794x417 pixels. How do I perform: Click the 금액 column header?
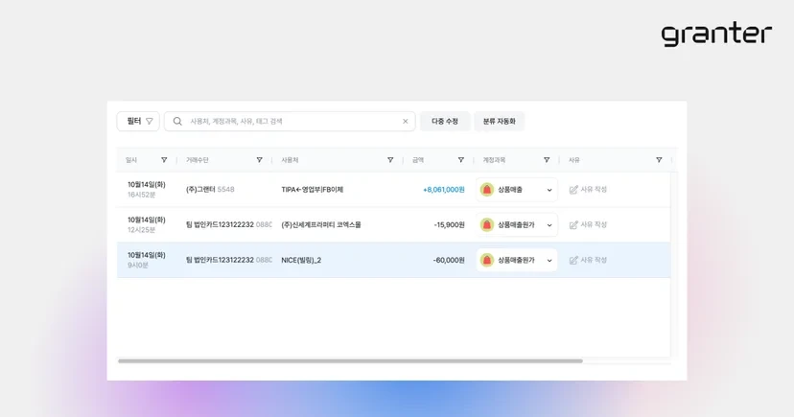click(418, 160)
